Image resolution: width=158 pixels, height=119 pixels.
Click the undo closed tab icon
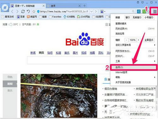point(28,11)
